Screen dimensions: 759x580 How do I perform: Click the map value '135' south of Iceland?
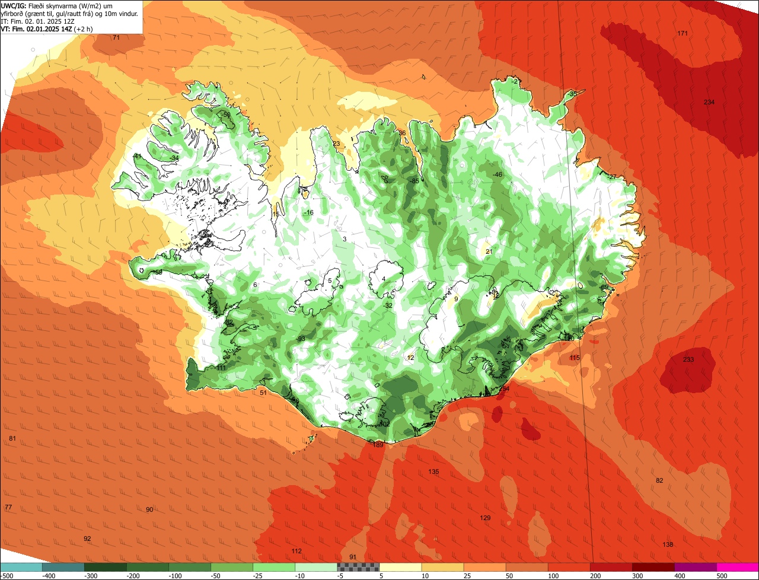pos(434,471)
